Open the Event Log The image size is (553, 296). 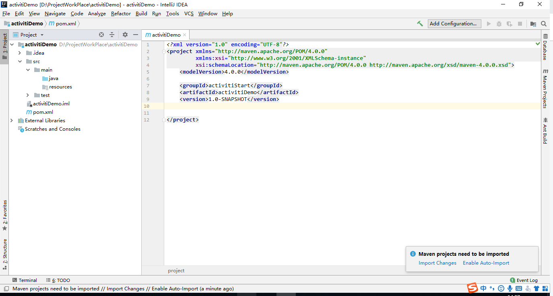pos(524,280)
